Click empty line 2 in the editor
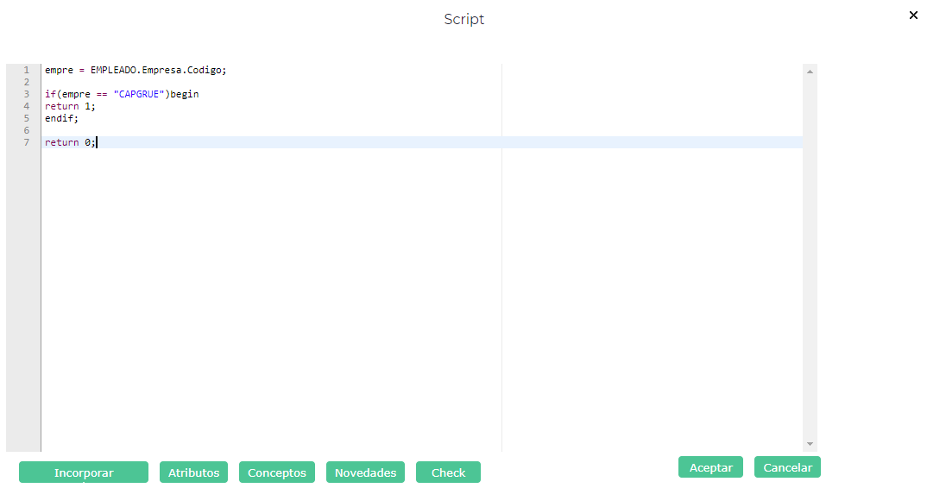 (422, 82)
